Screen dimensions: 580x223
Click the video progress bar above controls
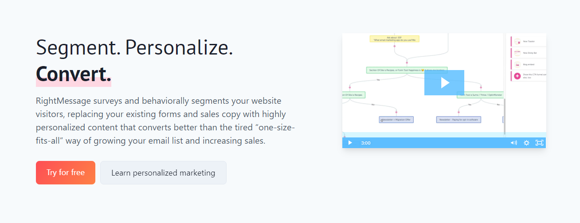[x=444, y=135]
